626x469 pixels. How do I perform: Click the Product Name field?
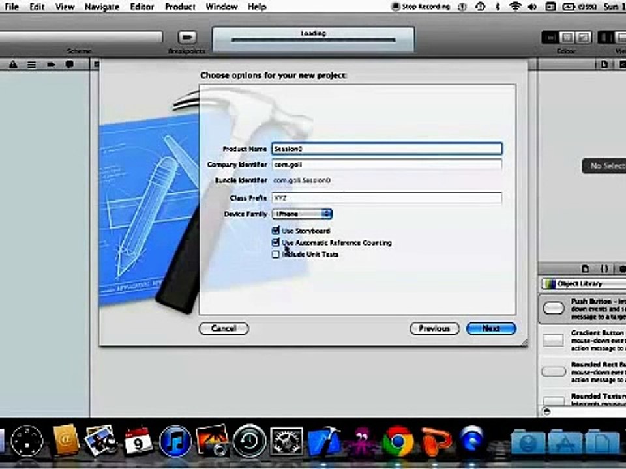[387, 149]
